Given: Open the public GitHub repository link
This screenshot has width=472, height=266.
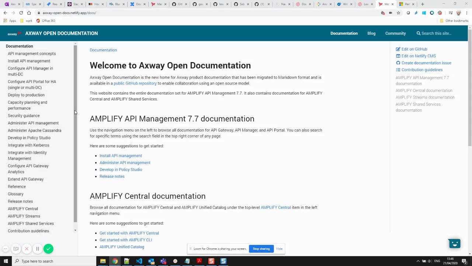Looking at the screenshot, I should [x=135, y=83].
